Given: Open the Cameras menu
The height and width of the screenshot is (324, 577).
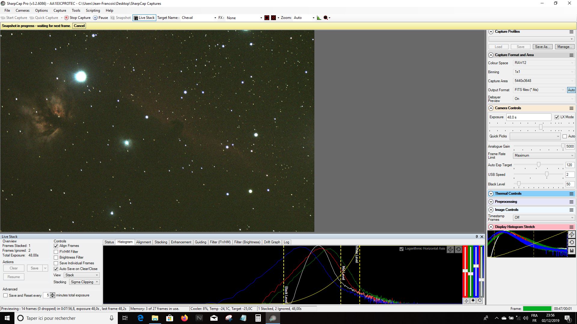Looking at the screenshot, I should 23,10.
